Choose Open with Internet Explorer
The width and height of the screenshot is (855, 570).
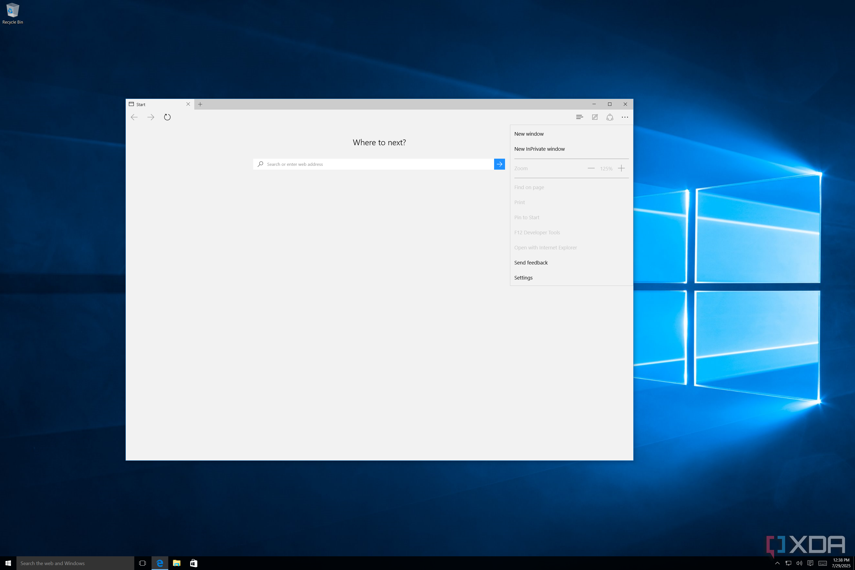(571, 247)
